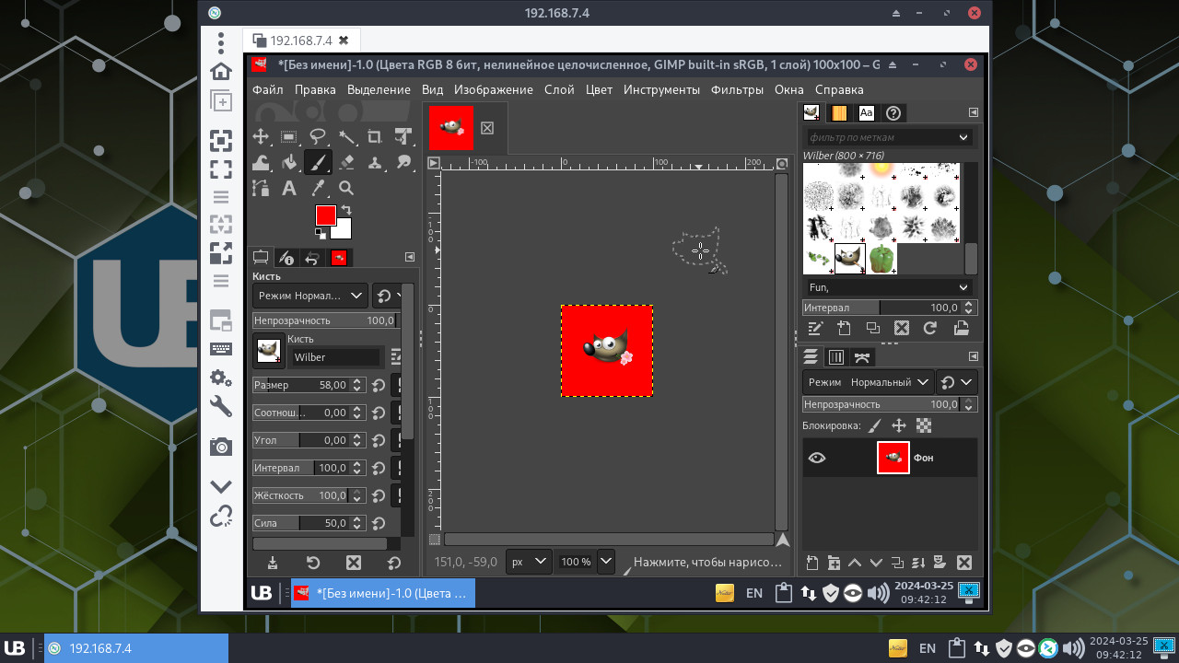Swap foreground and background colors
This screenshot has height=663, width=1179.
346,211
